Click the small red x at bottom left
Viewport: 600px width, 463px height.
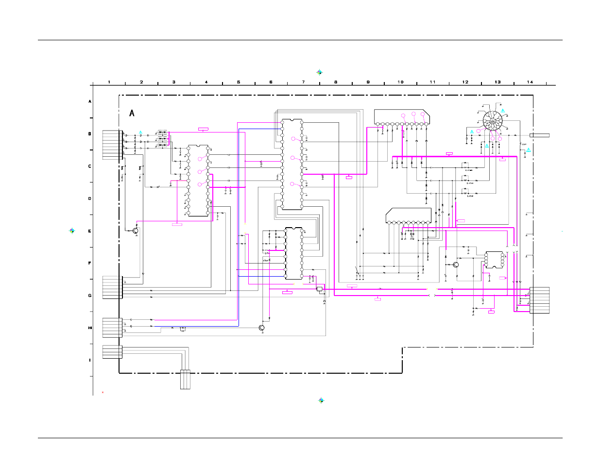[103, 392]
